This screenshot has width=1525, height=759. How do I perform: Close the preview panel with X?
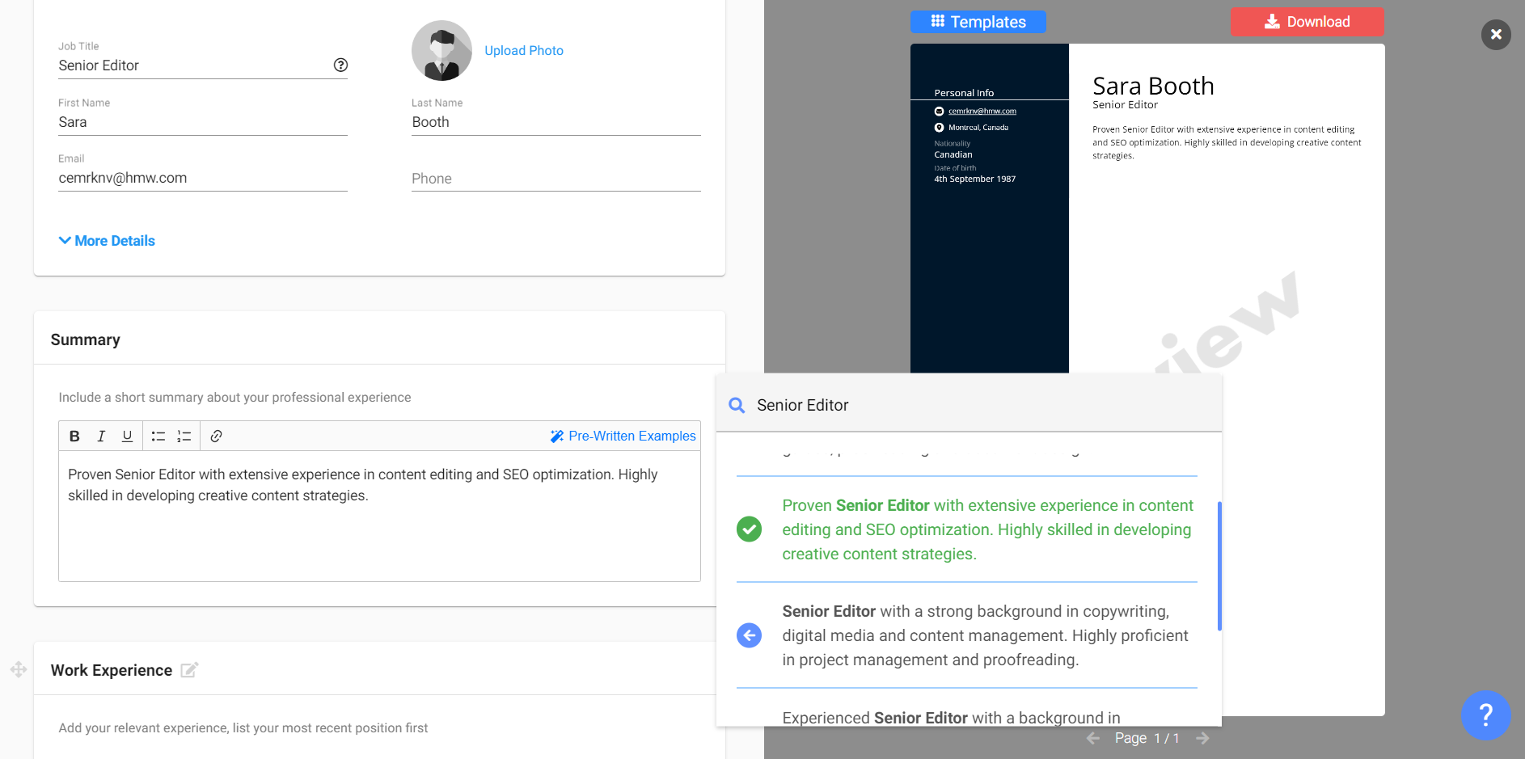[1496, 35]
